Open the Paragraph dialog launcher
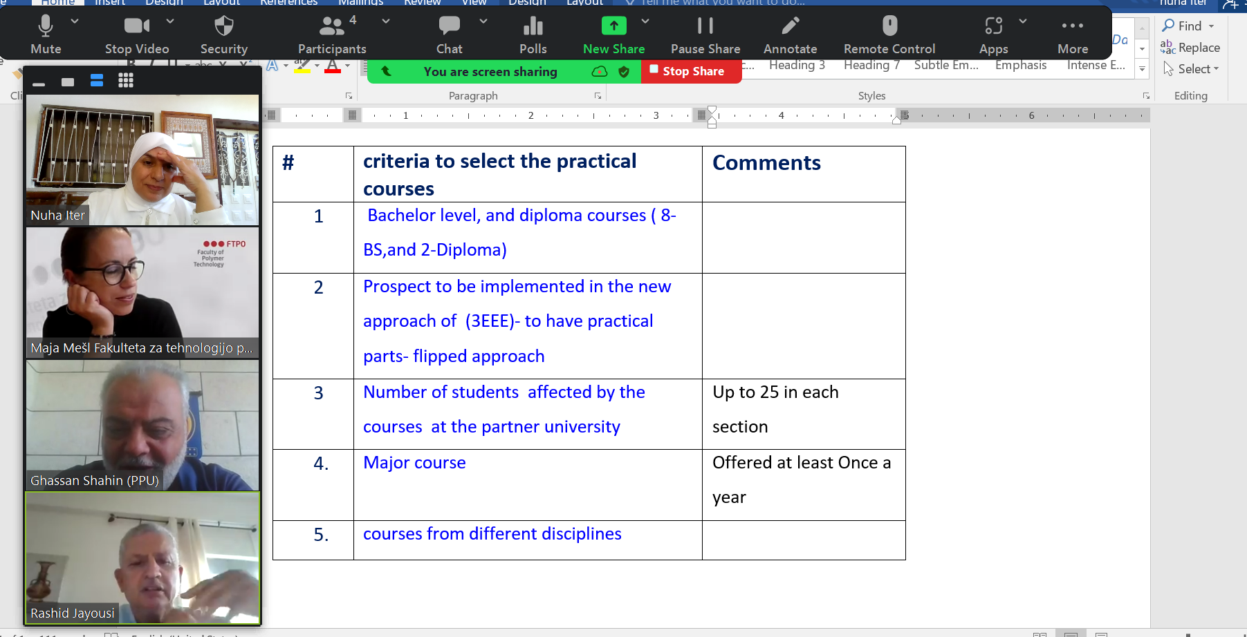 click(x=598, y=96)
